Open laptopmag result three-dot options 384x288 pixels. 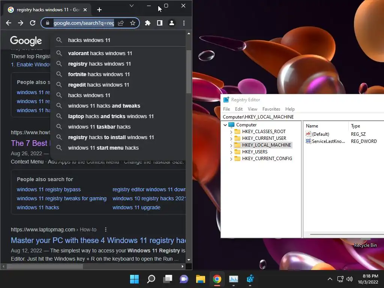(x=105, y=229)
